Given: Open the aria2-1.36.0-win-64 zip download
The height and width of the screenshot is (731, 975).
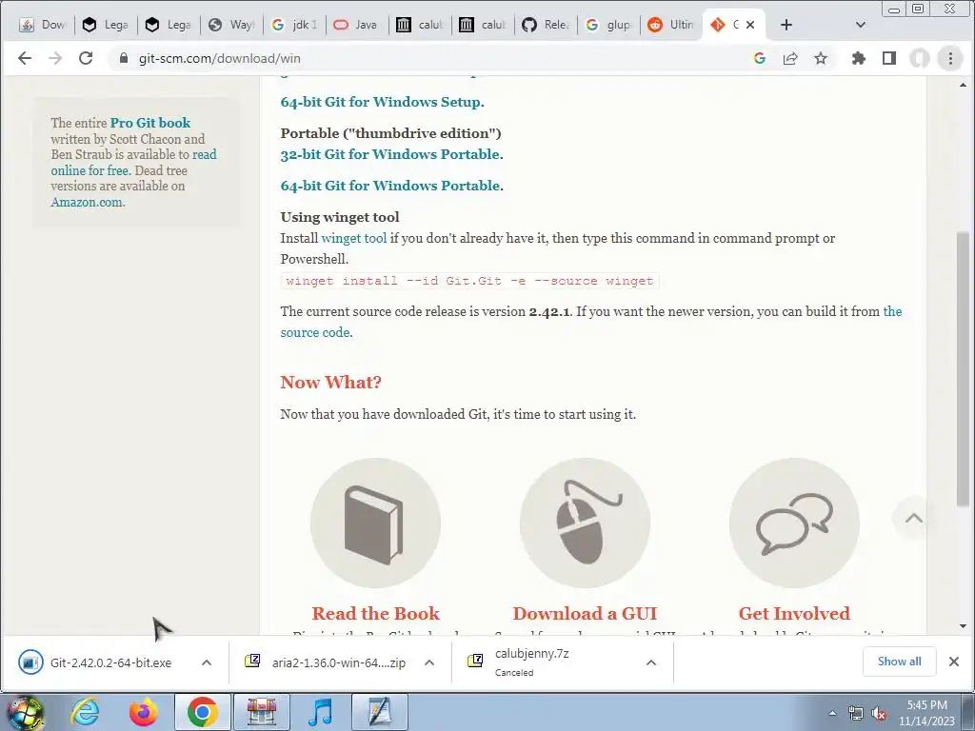Looking at the screenshot, I should pos(338,662).
